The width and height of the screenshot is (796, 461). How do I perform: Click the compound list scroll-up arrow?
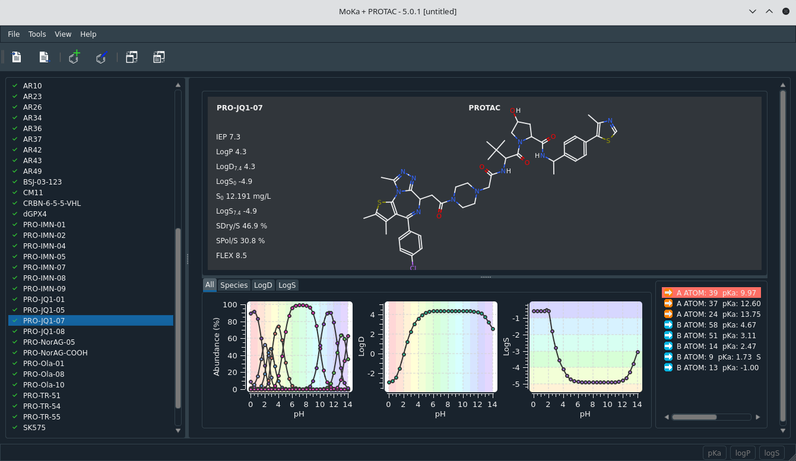pos(178,85)
